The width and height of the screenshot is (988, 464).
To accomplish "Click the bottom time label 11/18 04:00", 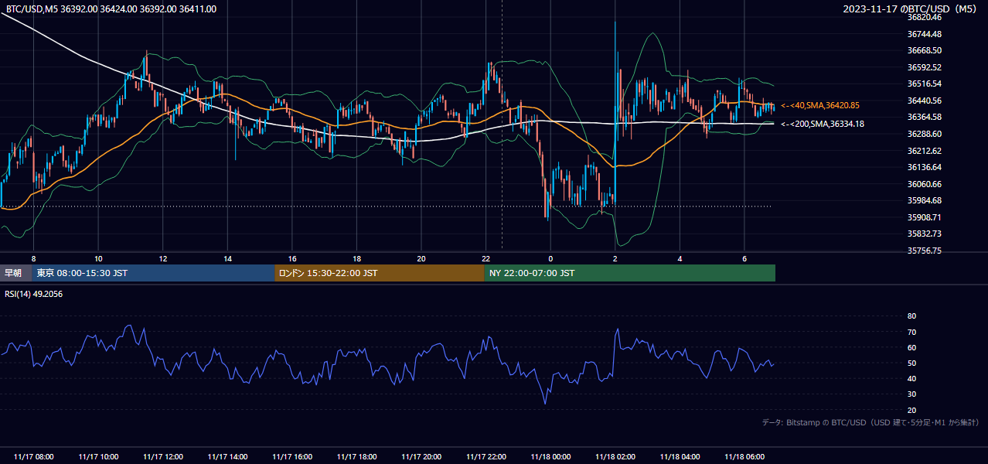I will (x=680, y=456).
